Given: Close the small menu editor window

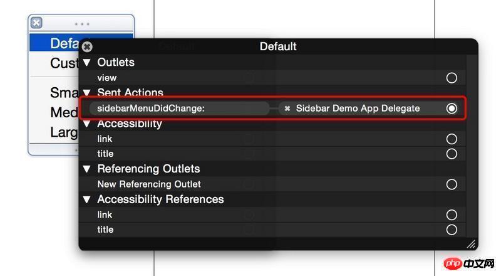Looking at the screenshot, I should tap(36, 23).
